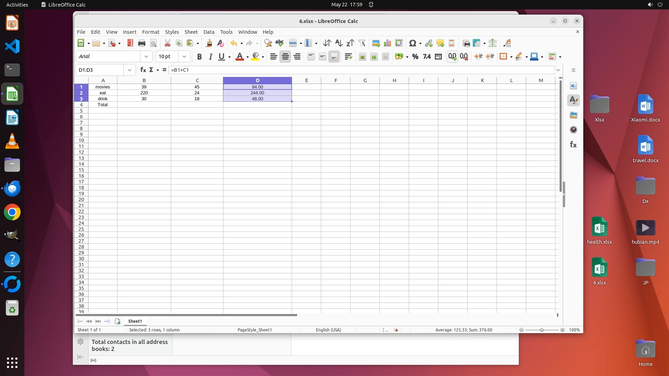Click the Clone Formatting paintbrush icon

tap(209, 43)
